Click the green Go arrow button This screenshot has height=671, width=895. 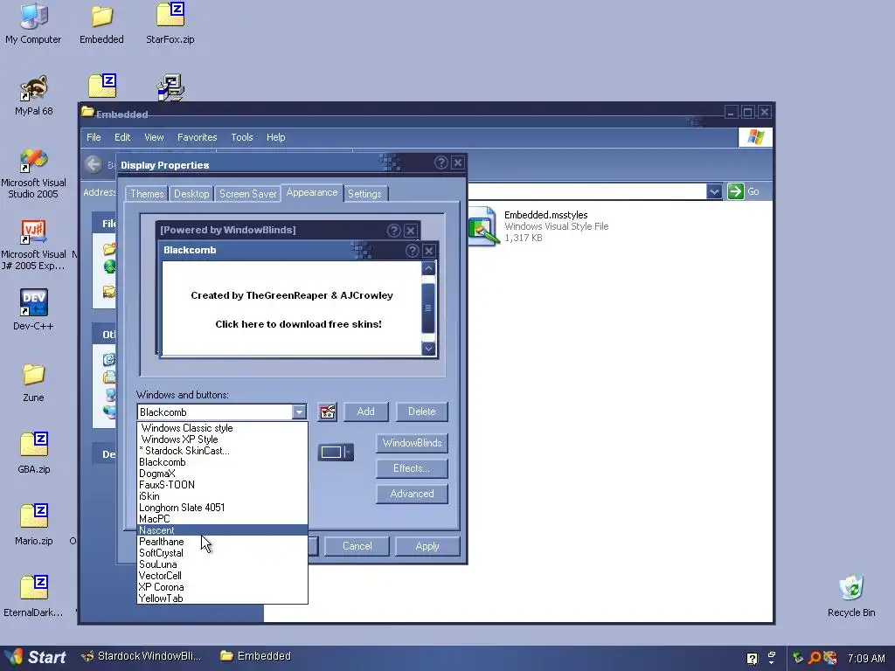click(x=735, y=191)
